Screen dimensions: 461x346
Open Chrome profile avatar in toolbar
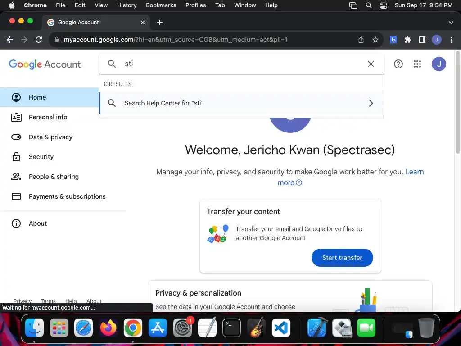[437, 40]
